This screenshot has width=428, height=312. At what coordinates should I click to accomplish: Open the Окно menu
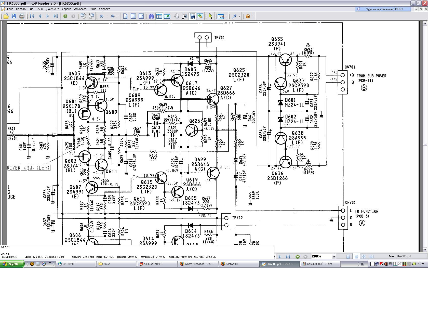tap(93, 9)
